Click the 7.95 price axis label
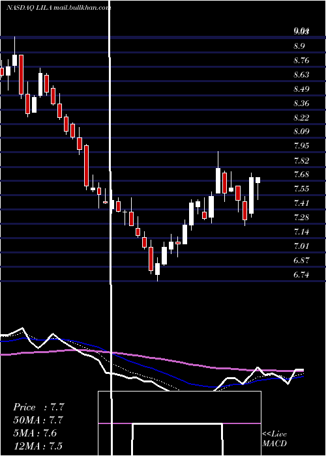The width and height of the screenshot is (326, 456). click(301, 146)
